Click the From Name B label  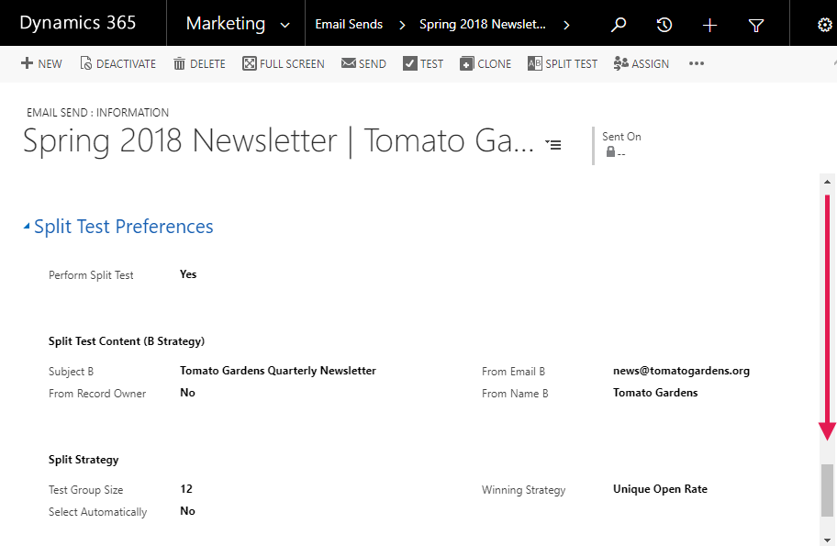tap(515, 394)
